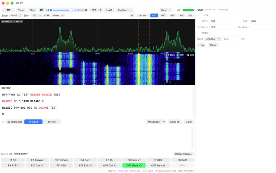The image size is (276, 173).
Task: Enable the XY scope toggle
Action: click(132, 16)
